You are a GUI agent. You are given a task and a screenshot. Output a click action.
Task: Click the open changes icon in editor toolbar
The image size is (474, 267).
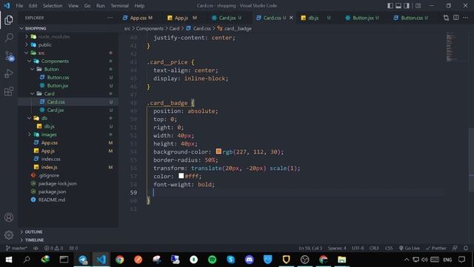click(x=446, y=18)
